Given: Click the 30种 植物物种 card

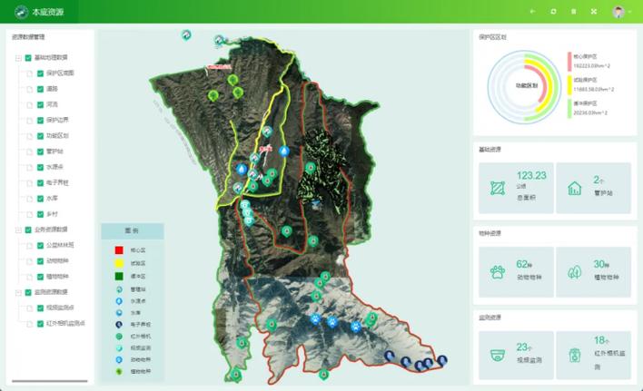Looking at the screenshot, I should click(593, 272).
